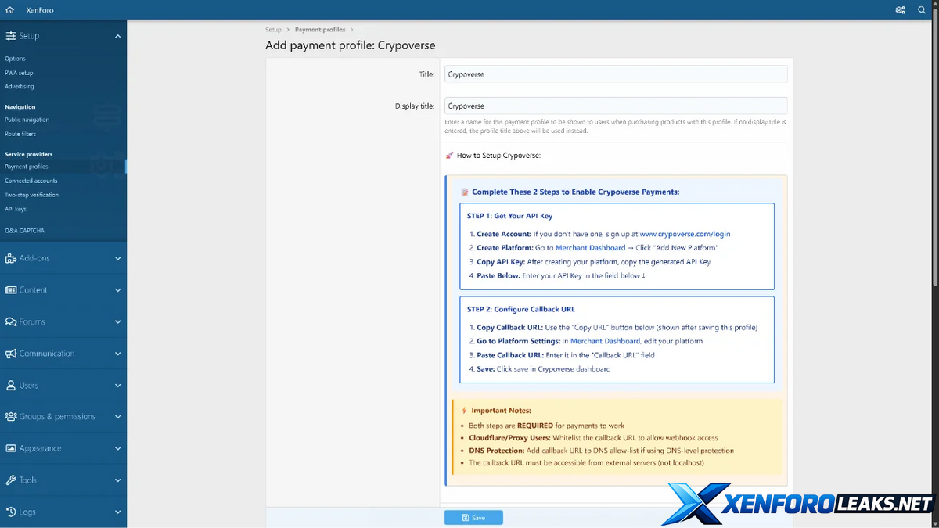Click into the Display title input field
This screenshot has height=528, width=939.
615,106
